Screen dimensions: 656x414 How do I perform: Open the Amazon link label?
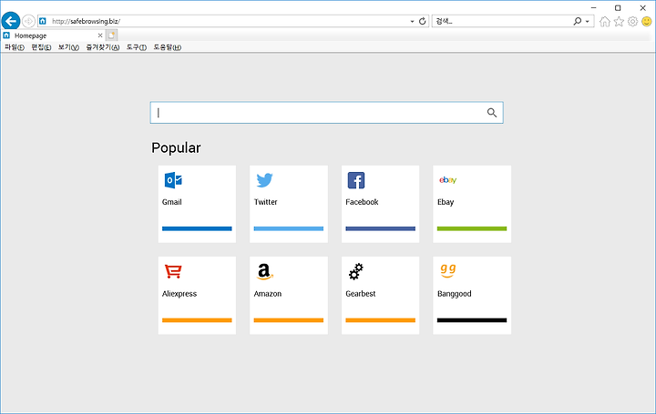(268, 294)
